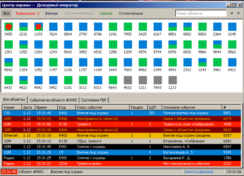Sort events by the Канал column header
Screen dimensions: 244x176
(12, 108)
